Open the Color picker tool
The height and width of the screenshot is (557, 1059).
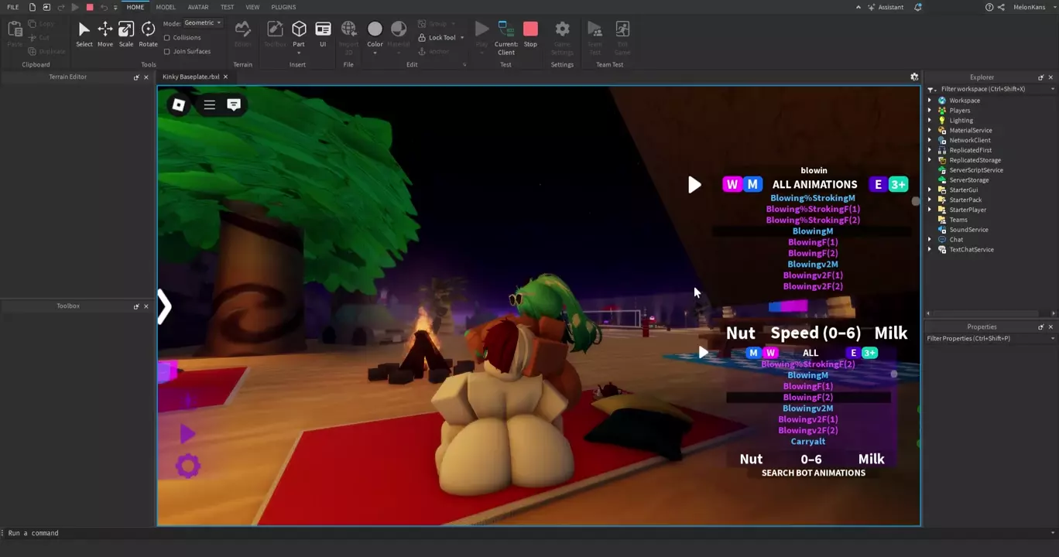(x=375, y=34)
